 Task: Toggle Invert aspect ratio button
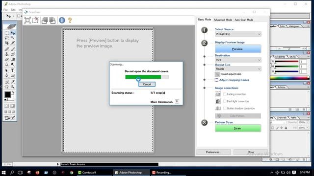pyautogui.click(x=217, y=74)
